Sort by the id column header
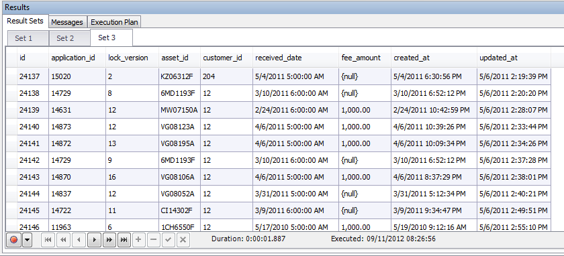Viewport: 564px width, 256px height. (33, 58)
